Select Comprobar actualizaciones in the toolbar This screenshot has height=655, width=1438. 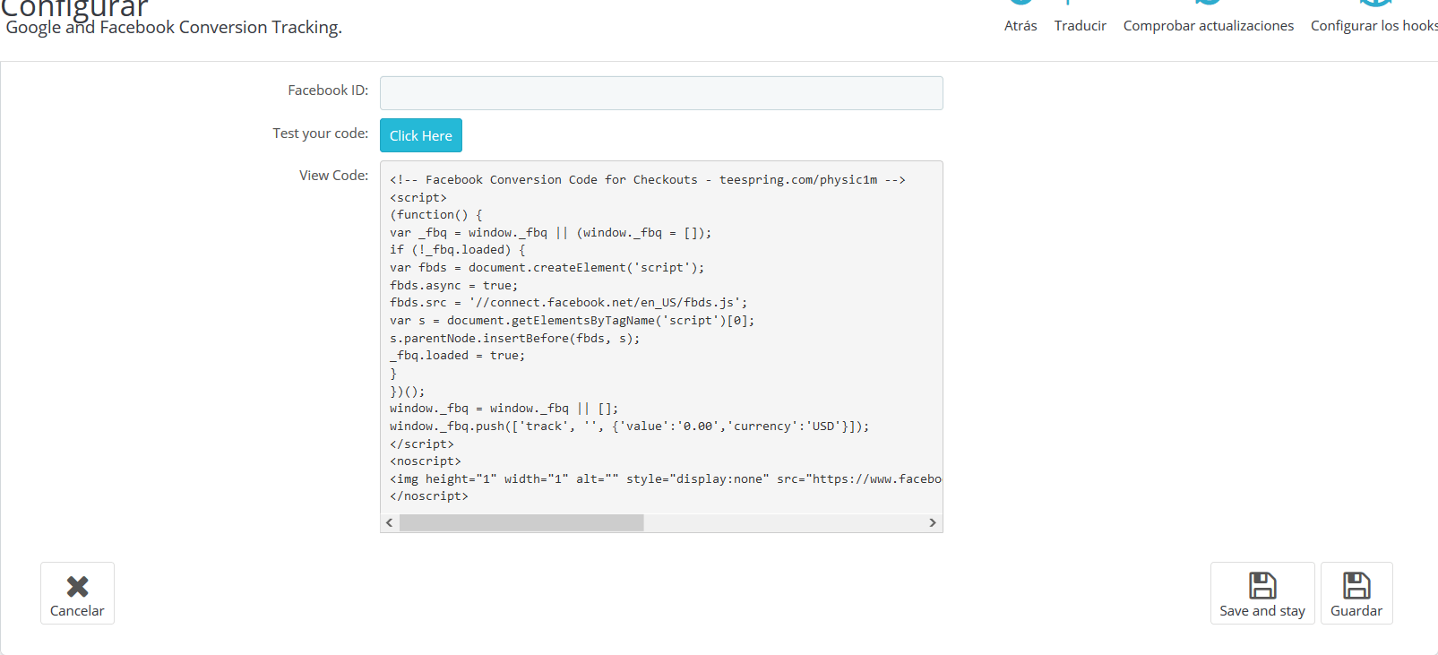click(1209, 25)
